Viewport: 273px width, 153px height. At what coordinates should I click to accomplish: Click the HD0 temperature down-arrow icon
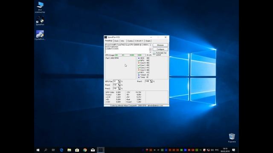click(139, 58)
